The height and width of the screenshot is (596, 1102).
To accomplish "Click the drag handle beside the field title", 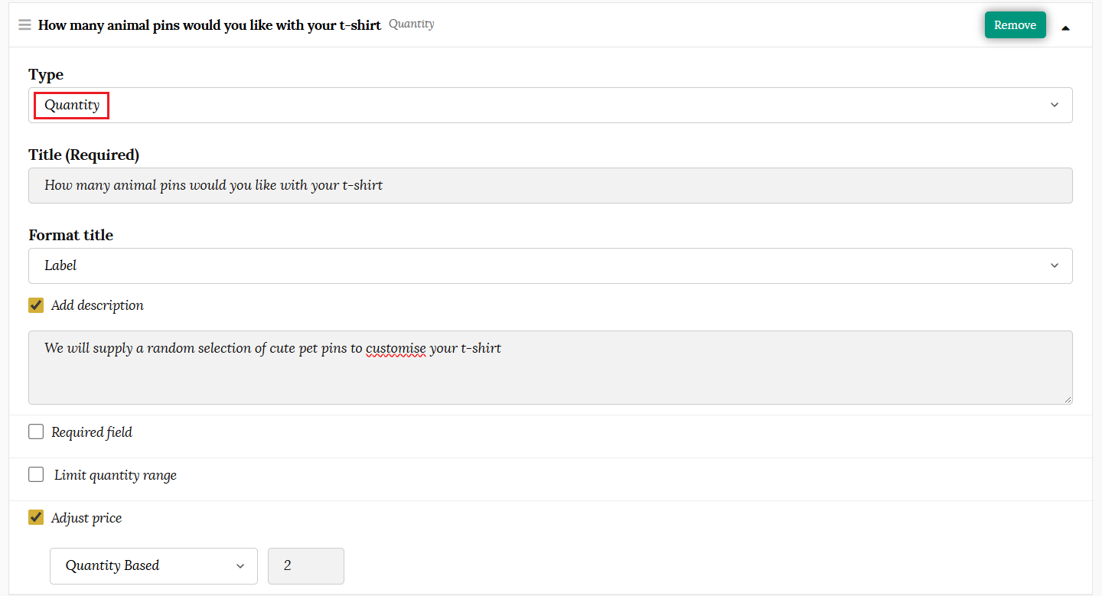I will pos(24,25).
